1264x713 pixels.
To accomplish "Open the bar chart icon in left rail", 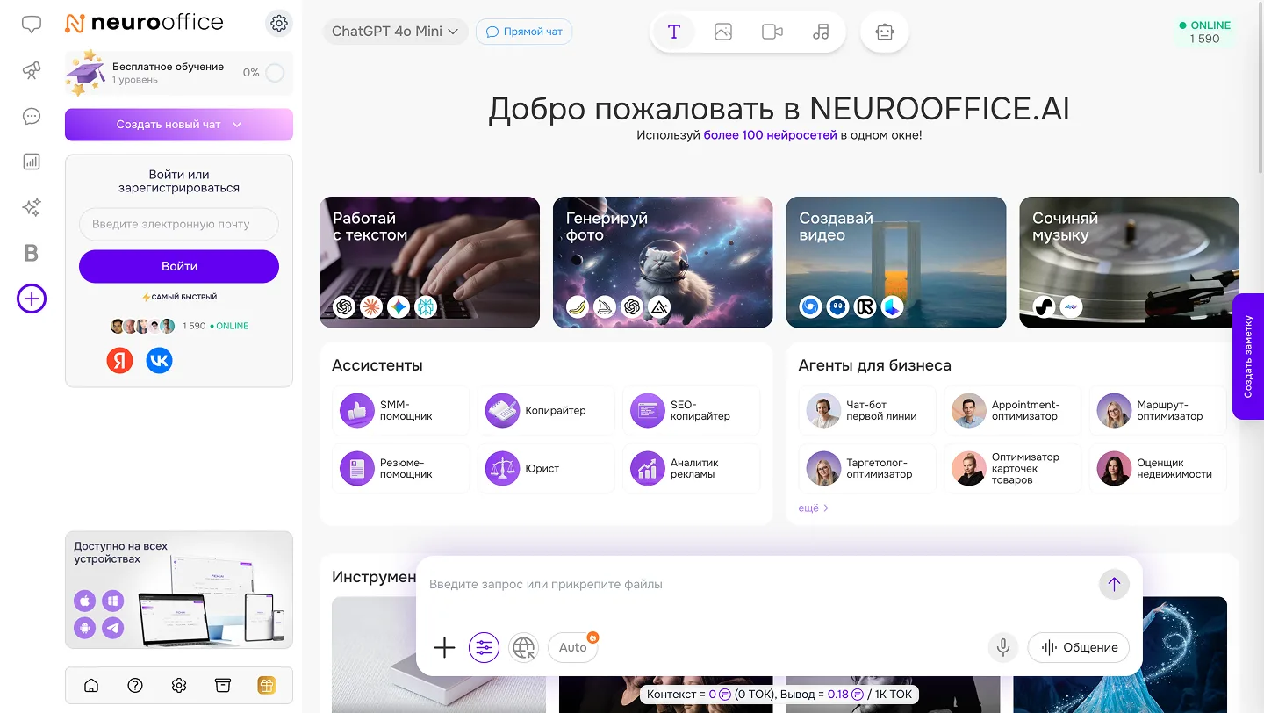I will [x=32, y=162].
